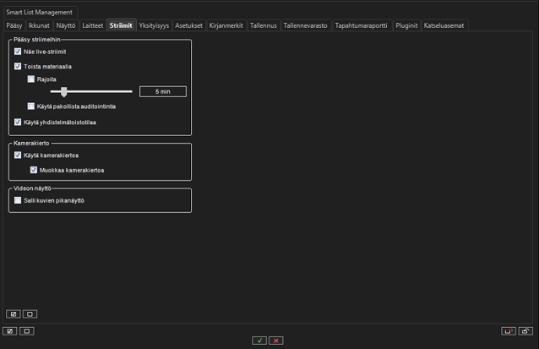Toggle Toista materiaalia checkbox

(18, 67)
